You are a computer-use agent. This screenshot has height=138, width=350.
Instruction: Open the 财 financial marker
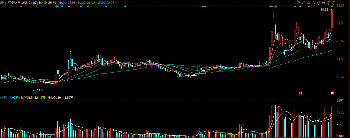point(301,93)
